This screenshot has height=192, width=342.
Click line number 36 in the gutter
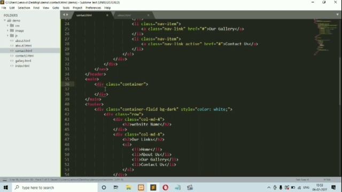click(x=67, y=84)
